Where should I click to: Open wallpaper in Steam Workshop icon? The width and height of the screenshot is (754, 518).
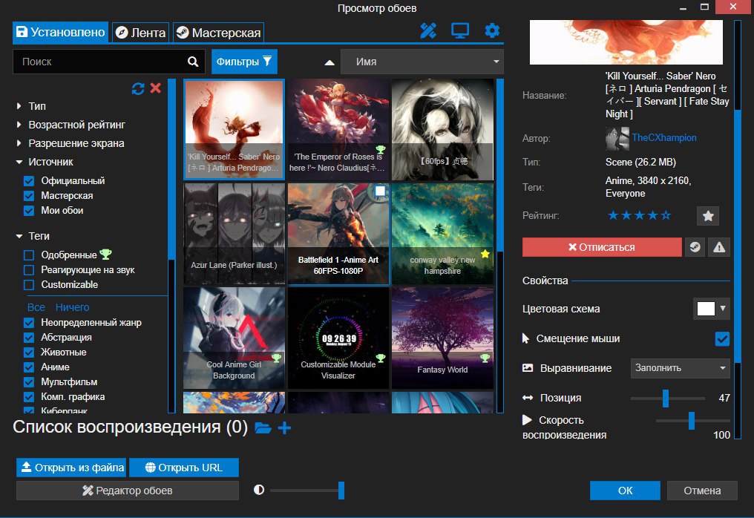695,247
